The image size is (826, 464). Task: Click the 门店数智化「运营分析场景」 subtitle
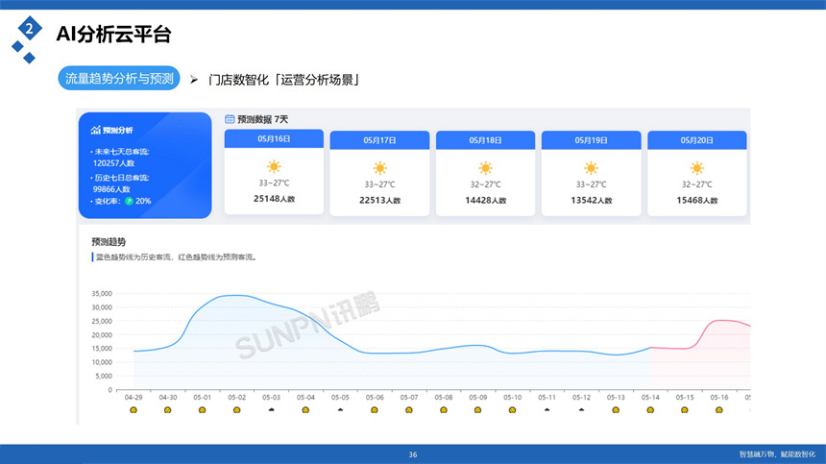[284, 80]
